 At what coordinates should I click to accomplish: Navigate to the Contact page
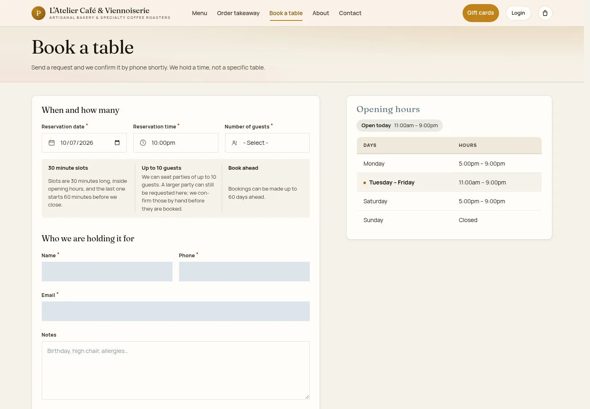pyautogui.click(x=350, y=13)
